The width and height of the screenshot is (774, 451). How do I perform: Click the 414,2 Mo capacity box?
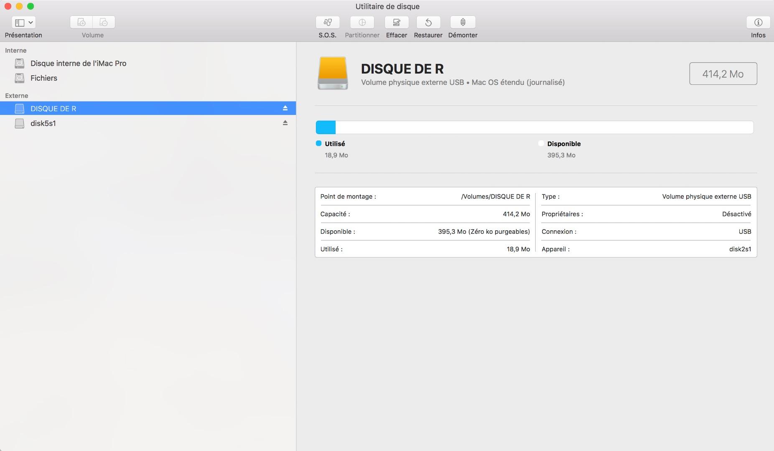[x=723, y=74]
